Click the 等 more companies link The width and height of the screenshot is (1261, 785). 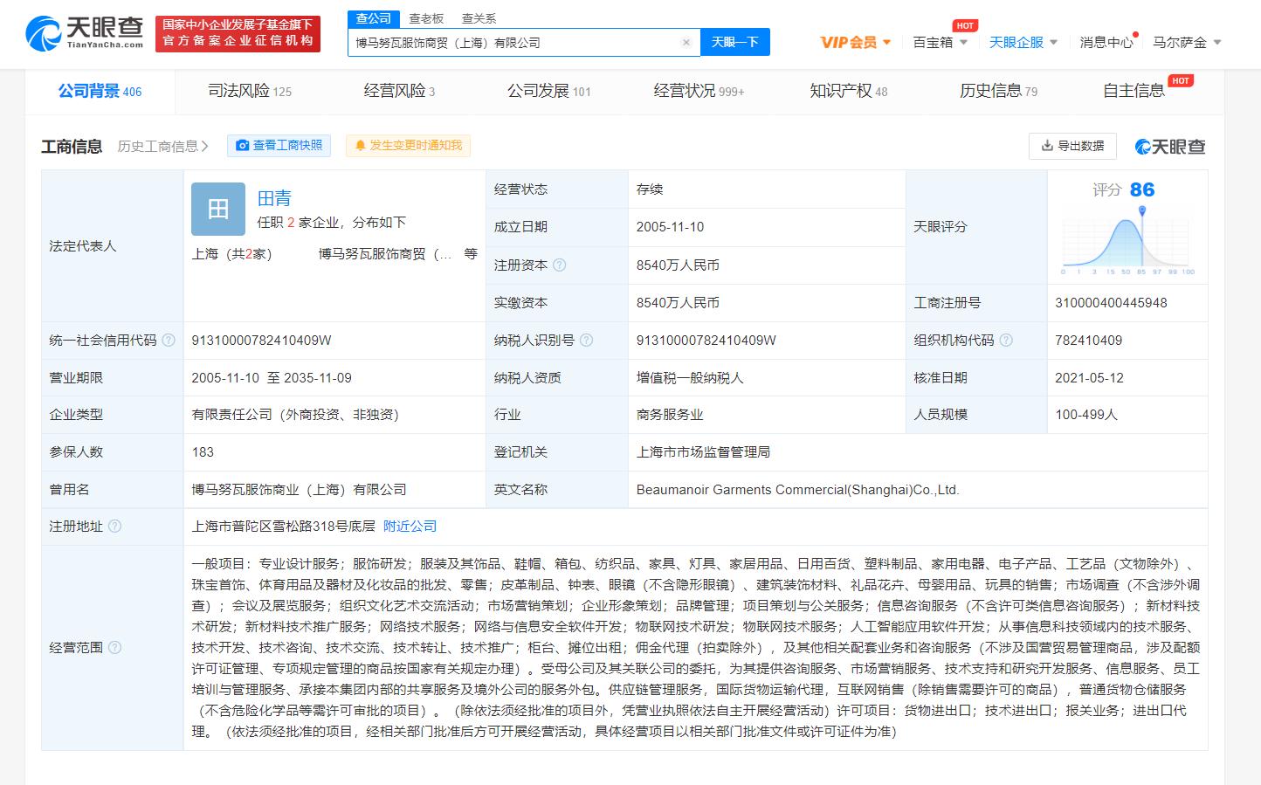tap(471, 254)
